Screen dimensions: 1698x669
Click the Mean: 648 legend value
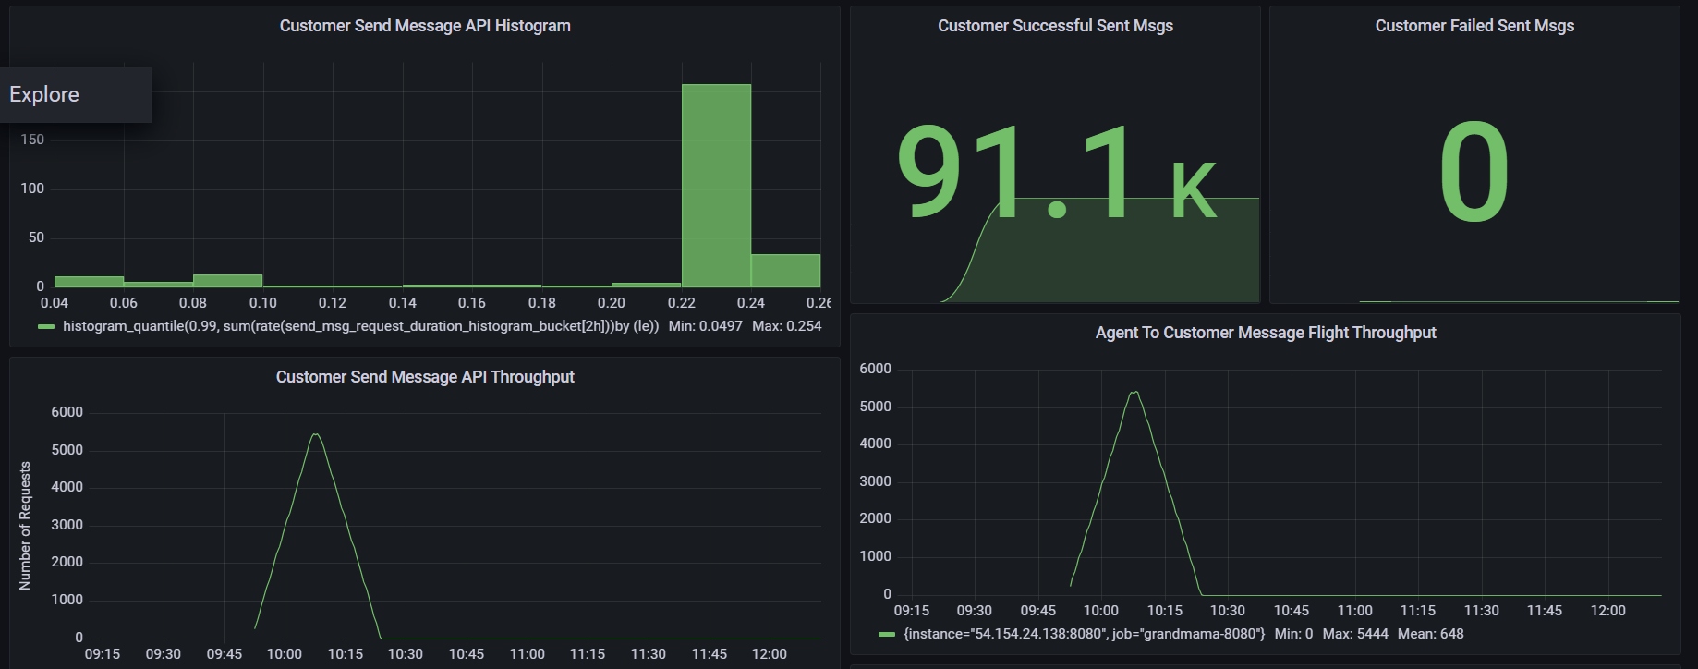pos(1430,634)
